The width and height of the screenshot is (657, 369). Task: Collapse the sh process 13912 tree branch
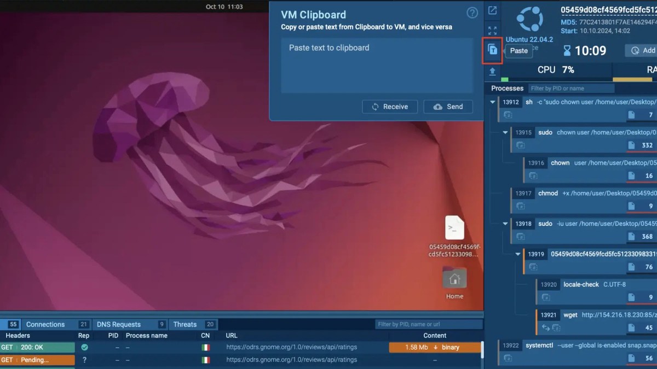click(x=491, y=102)
